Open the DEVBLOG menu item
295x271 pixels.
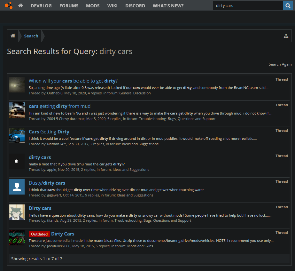tap(41, 6)
